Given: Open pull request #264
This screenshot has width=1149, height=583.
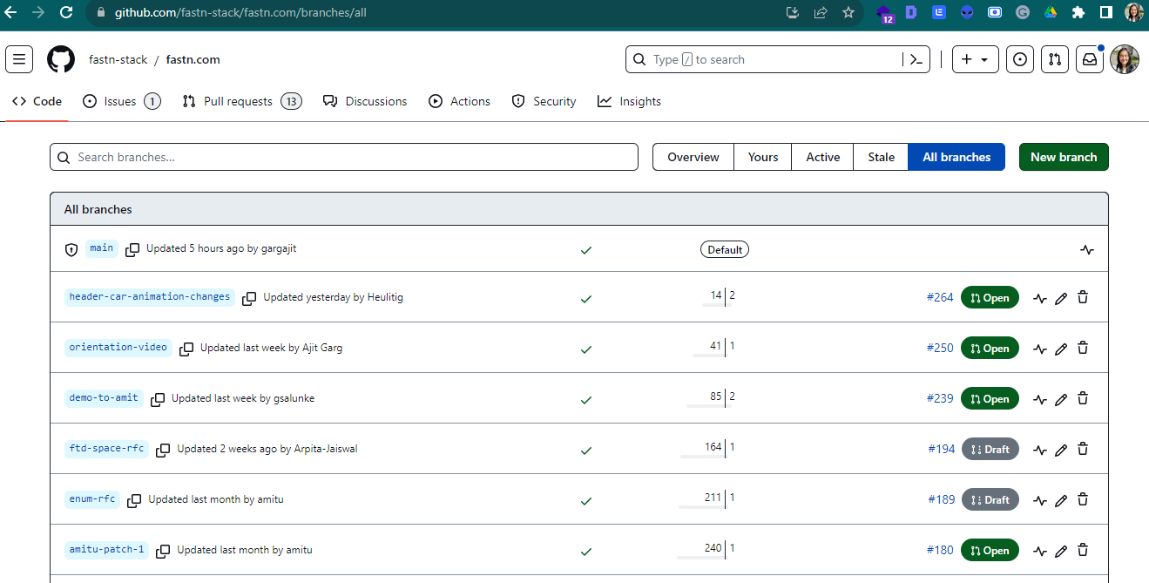Looking at the screenshot, I should pos(940,298).
